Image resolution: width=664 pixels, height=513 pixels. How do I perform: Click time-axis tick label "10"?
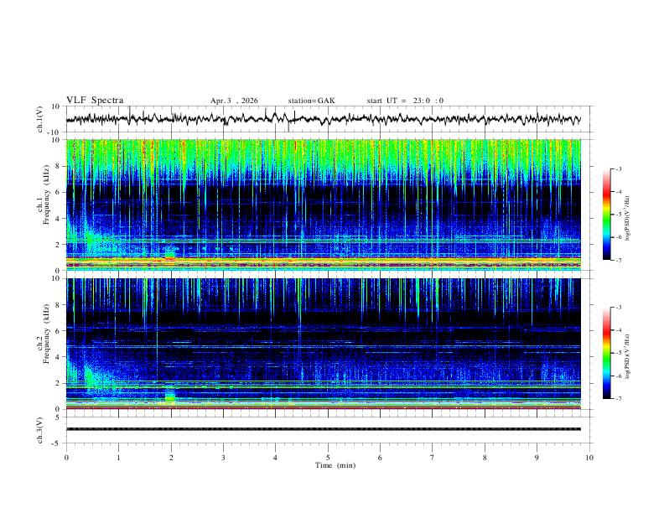(x=589, y=458)
